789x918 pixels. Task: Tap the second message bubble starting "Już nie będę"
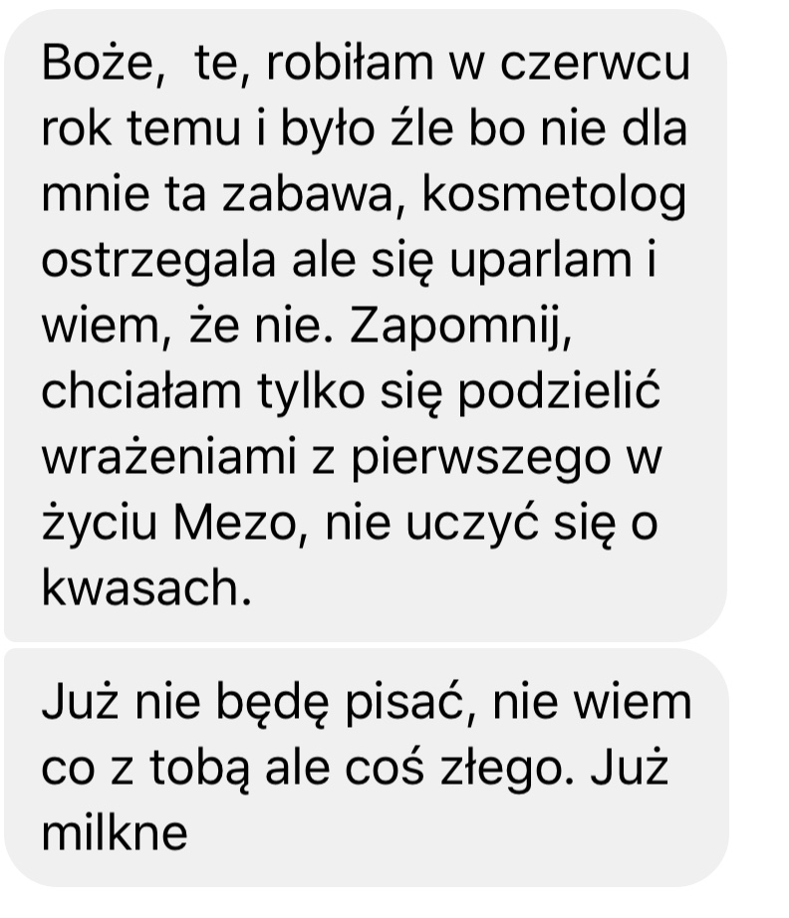coord(366,767)
